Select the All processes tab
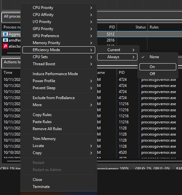This screenshot has width=182, height=195. [x=11, y=17]
